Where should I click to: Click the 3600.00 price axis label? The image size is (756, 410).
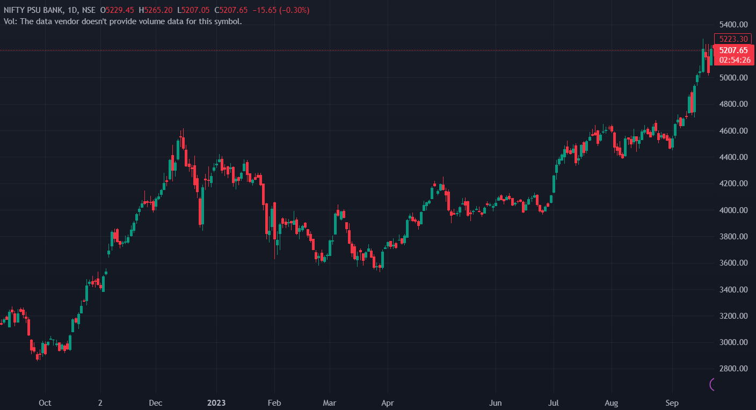point(733,263)
